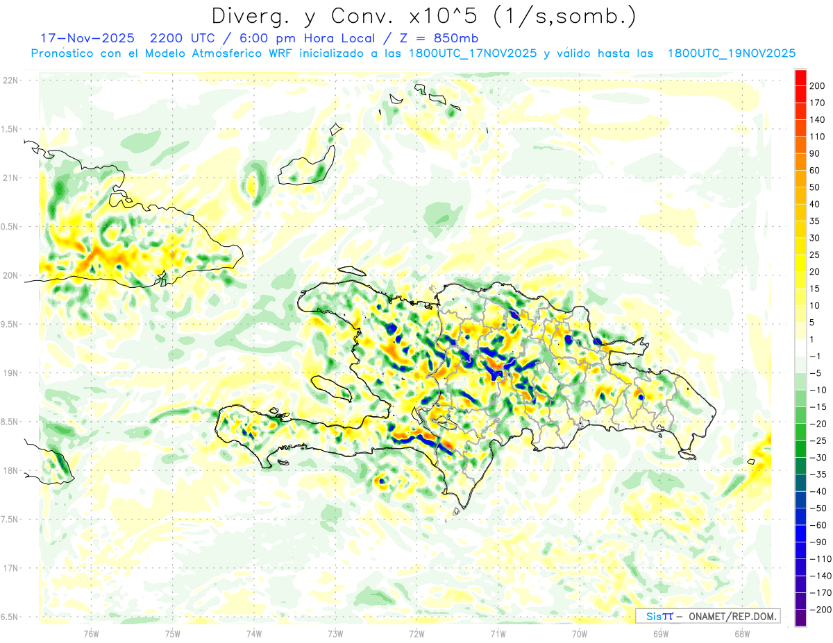Click the positive '200' color scale value
Screen dimensions: 833x643
(x=817, y=85)
